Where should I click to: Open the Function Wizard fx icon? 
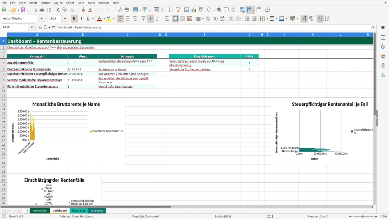pyautogui.click(x=41, y=28)
